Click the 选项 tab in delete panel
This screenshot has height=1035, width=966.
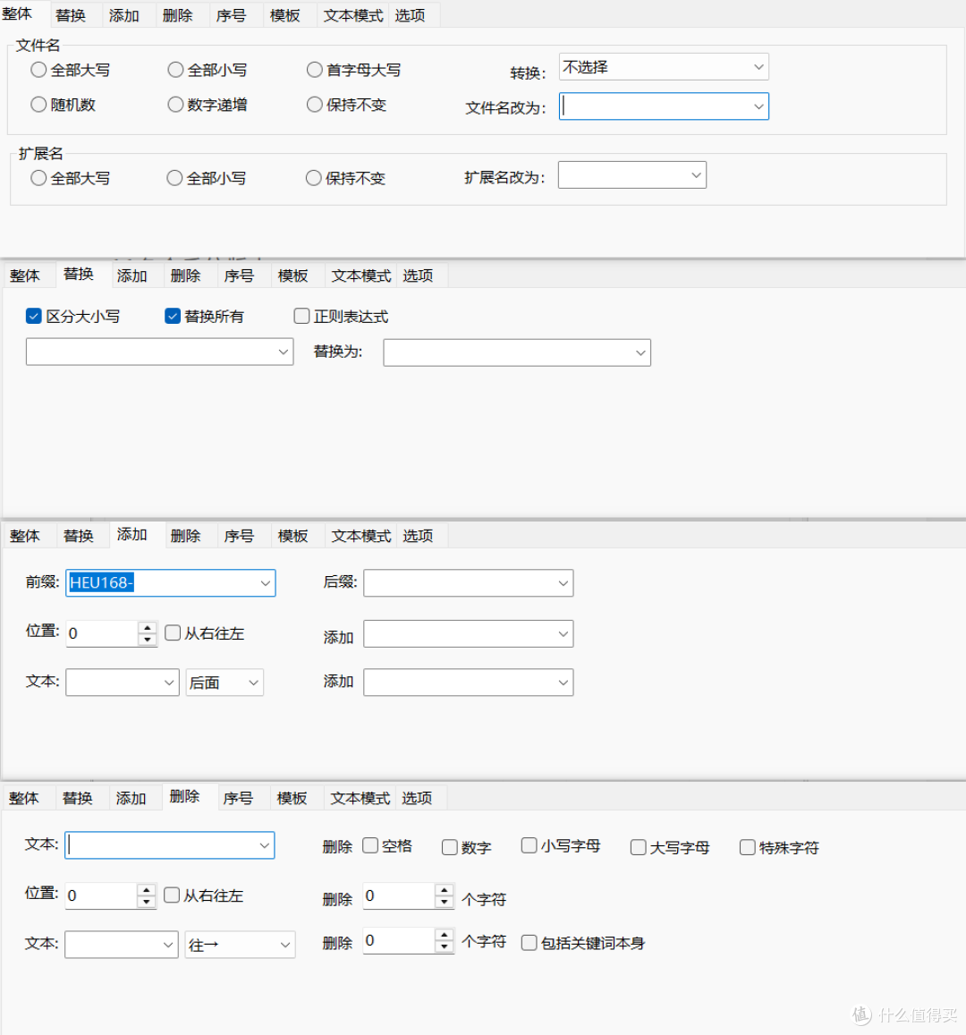[417, 798]
